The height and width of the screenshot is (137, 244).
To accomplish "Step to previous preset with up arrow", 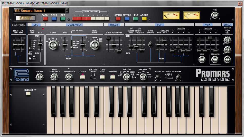I will 67,10.
